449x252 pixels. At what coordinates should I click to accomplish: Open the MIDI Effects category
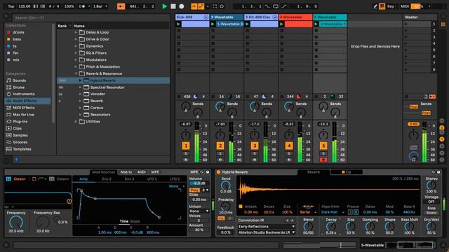[x=23, y=108]
